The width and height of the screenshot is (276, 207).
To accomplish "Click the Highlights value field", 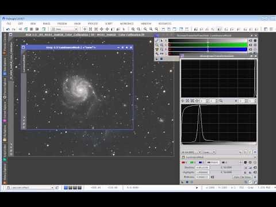I will 202,172.
